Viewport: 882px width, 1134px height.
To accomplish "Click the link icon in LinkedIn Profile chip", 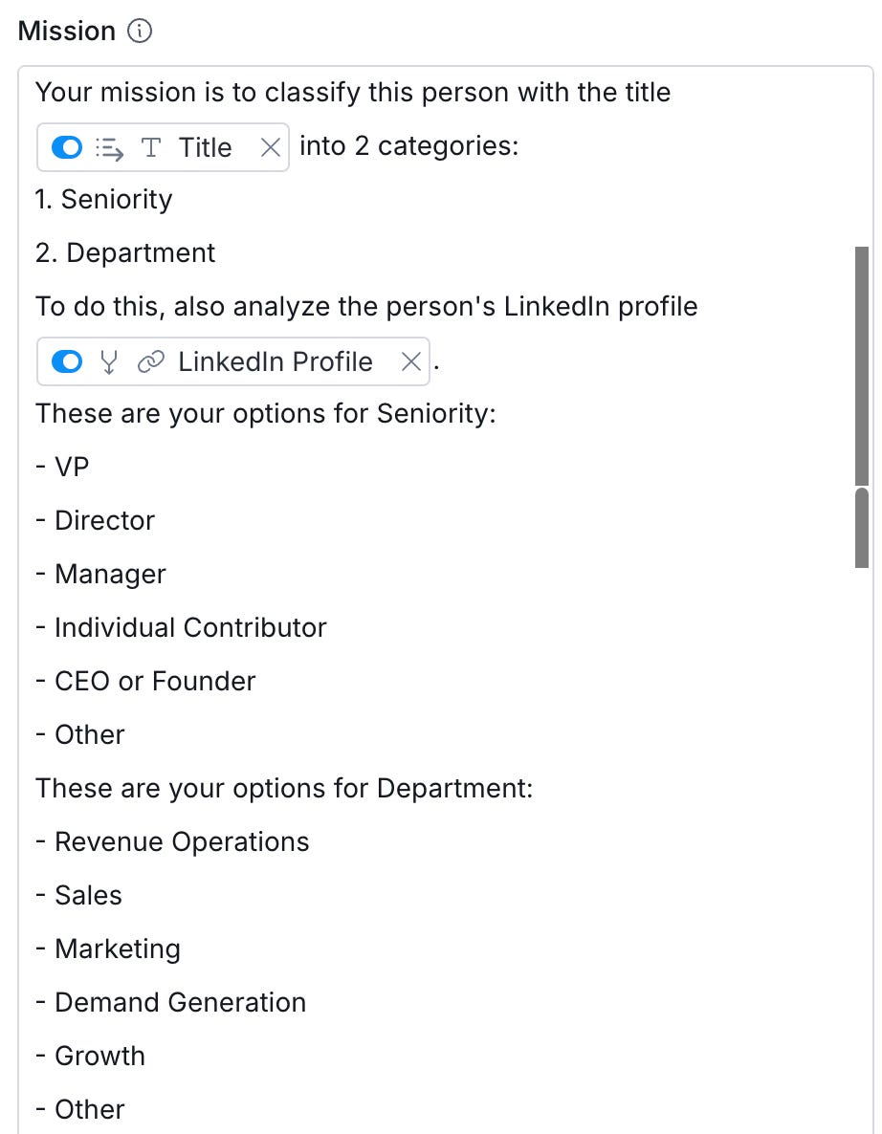I will (149, 361).
